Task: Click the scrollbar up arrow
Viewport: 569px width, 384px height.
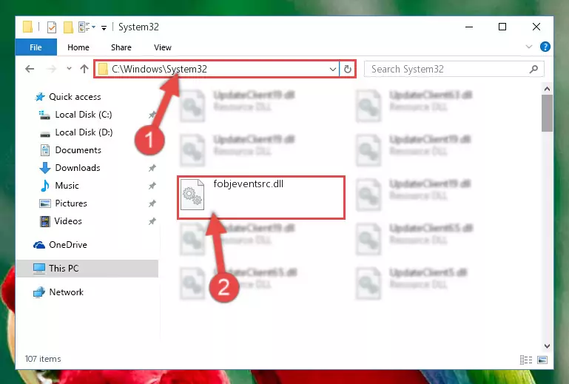Action: click(547, 89)
